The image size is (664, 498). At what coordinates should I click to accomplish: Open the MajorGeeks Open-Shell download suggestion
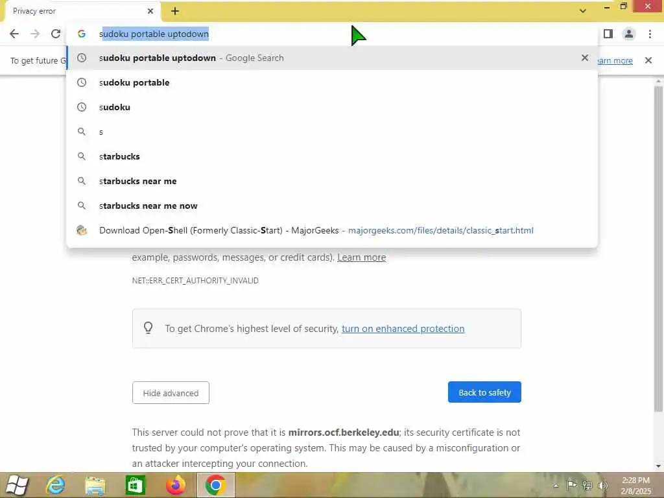(x=332, y=230)
